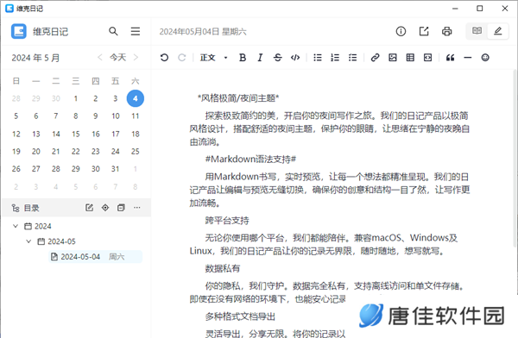Image resolution: width=518 pixels, height=338 pixels.
Task: Switch to reading mode view
Action: [477, 31]
